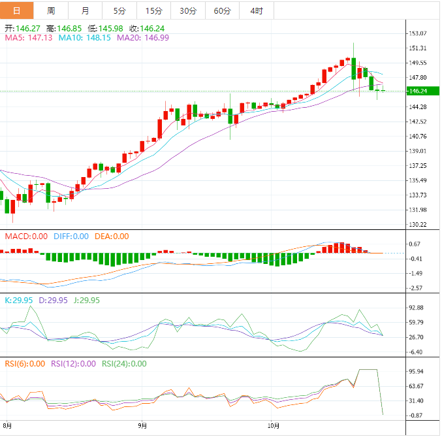The image size is (442, 441).
Task: Open the 月 monthly chart tab
Action: tap(86, 10)
